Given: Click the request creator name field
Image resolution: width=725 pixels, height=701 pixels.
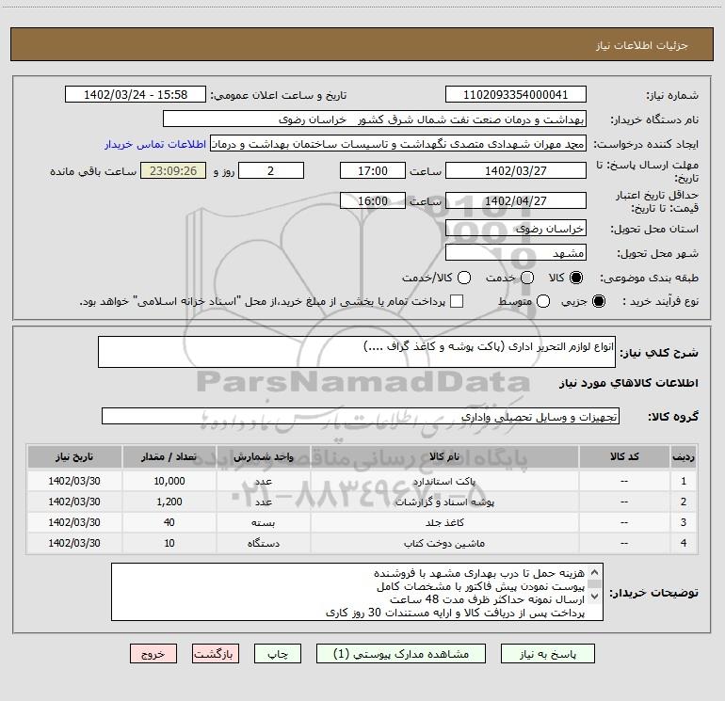Looking at the screenshot, I should point(398,144).
